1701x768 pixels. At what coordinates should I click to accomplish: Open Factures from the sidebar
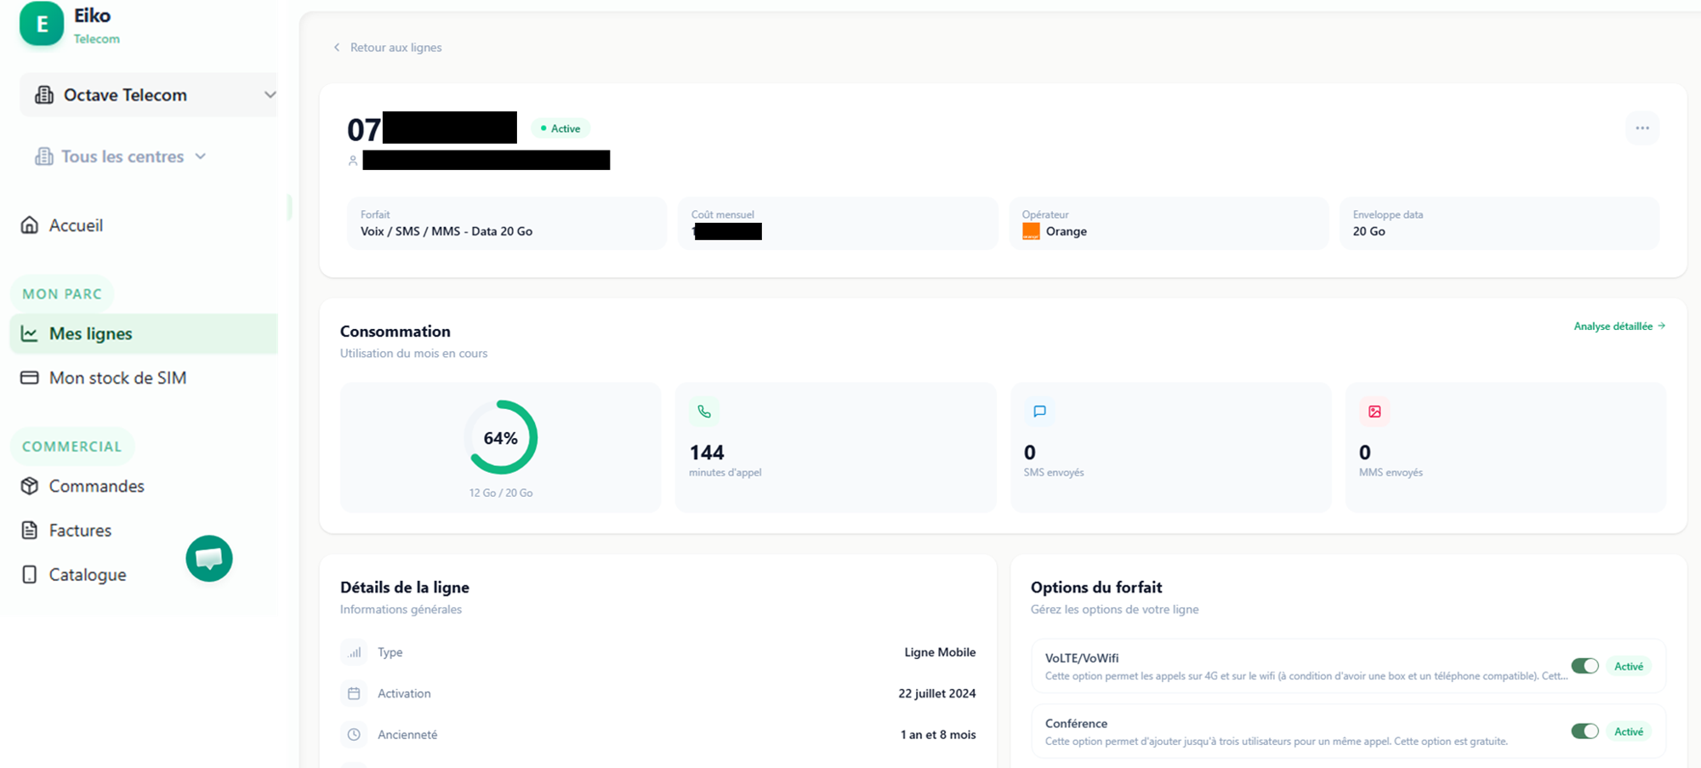click(80, 531)
